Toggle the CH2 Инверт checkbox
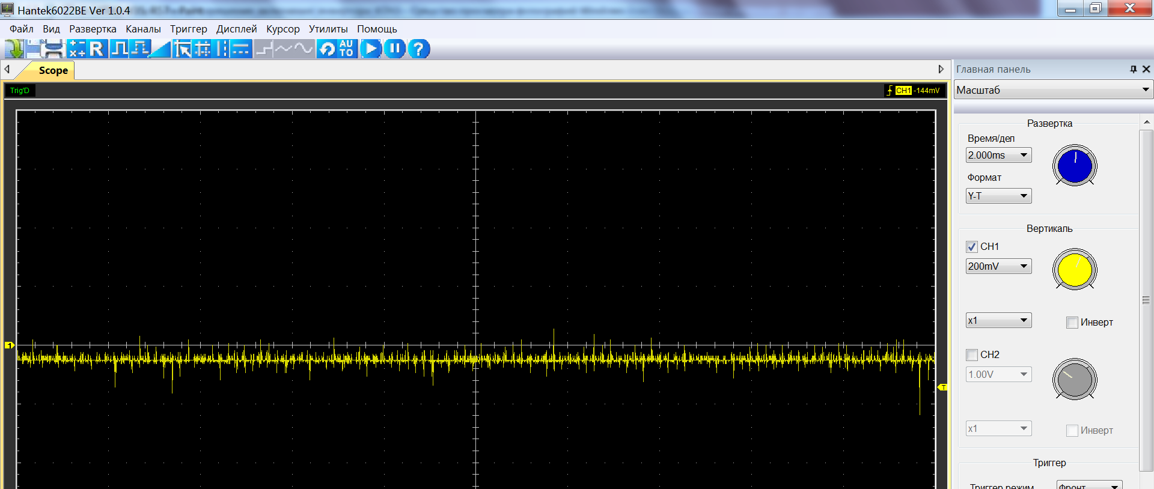The width and height of the screenshot is (1154, 489). click(x=1072, y=431)
